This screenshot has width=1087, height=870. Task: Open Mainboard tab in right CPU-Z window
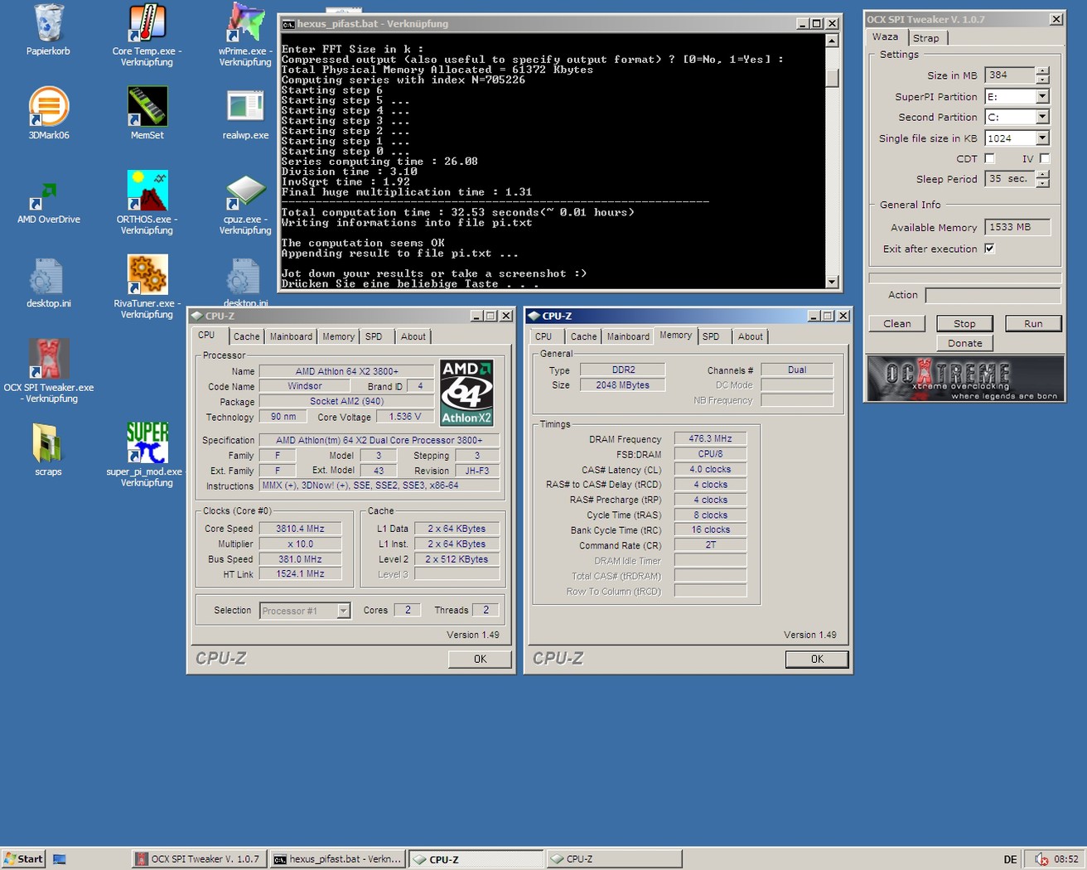pyautogui.click(x=628, y=336)
